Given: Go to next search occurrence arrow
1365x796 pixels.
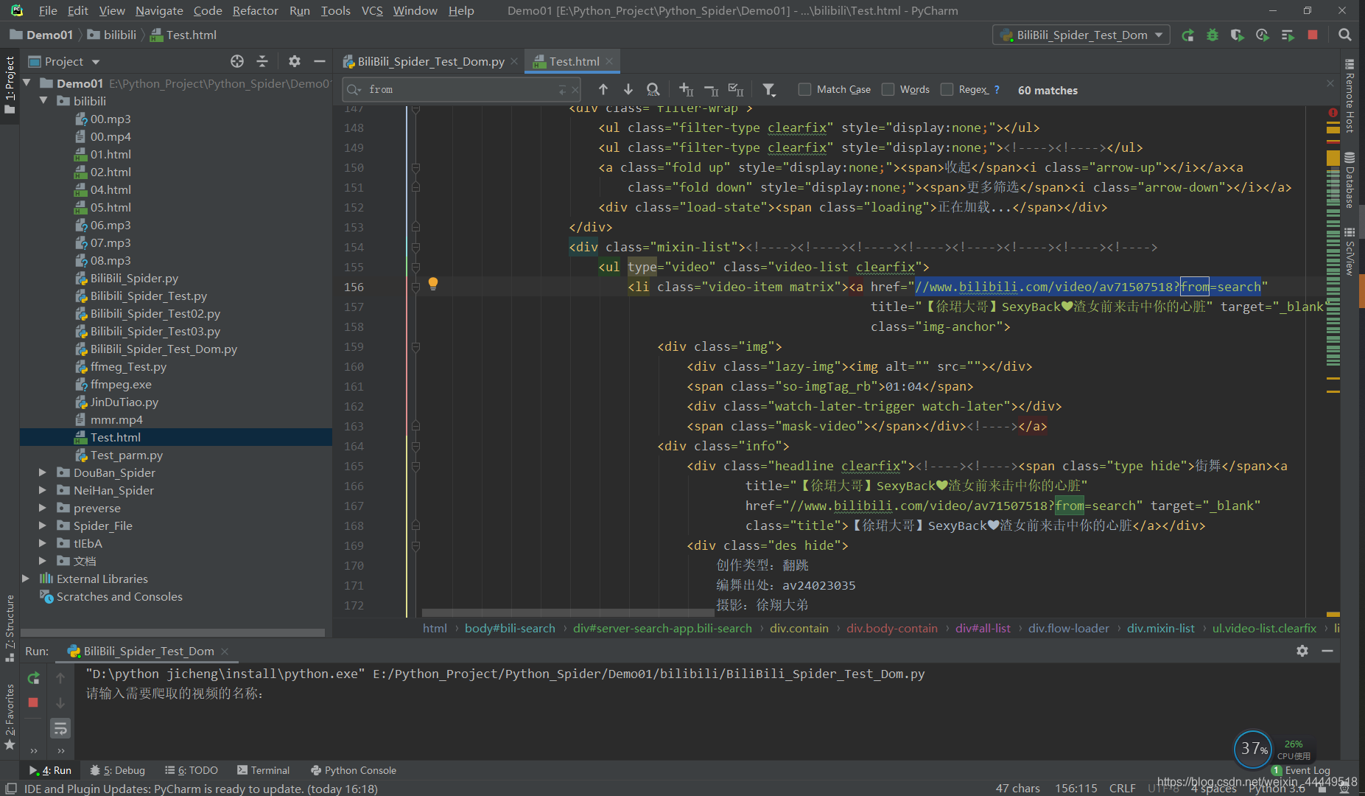Looking at the screenshot, I should [x=628, y=89].
